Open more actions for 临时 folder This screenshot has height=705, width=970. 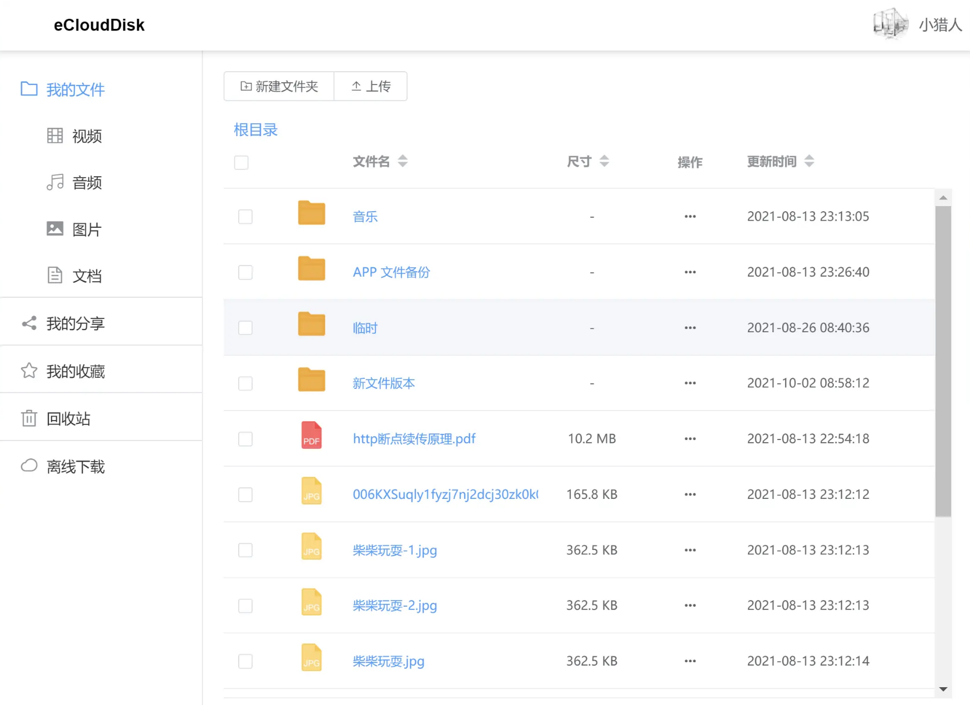[690, 328]
